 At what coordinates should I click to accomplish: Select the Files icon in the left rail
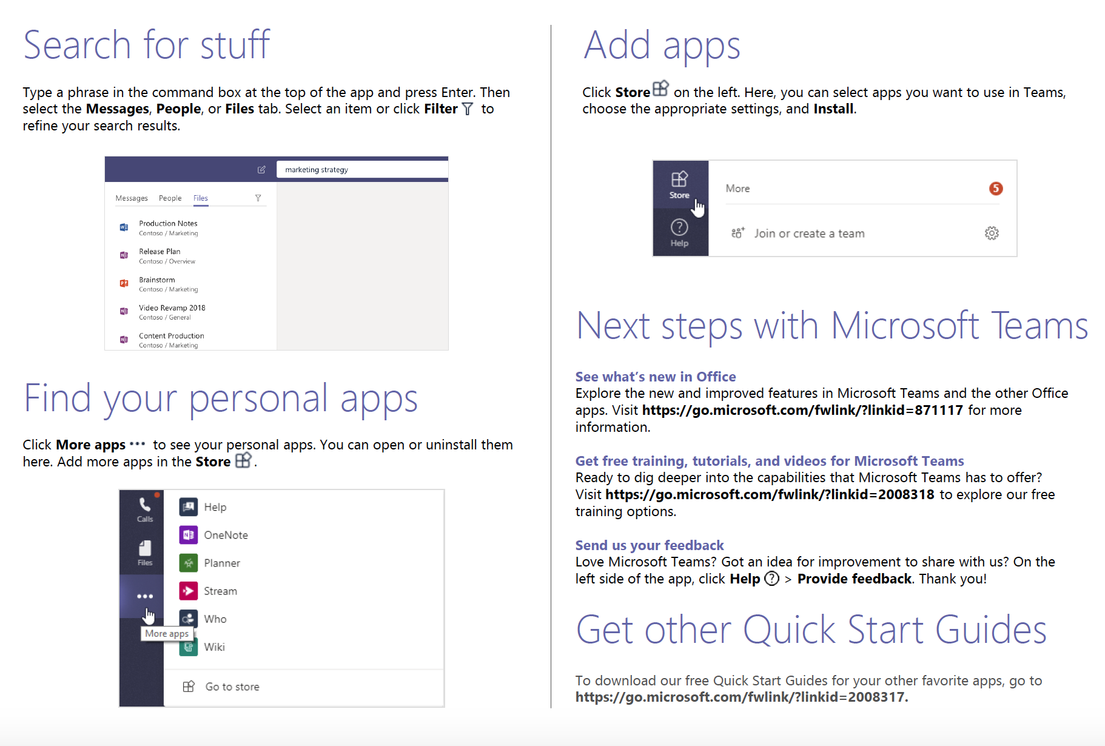tap(145, 553)
